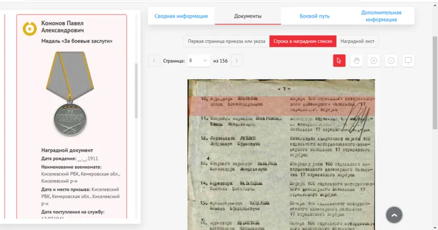Click the highlighted row 10 in scanned document
The height and width of the screenshot is (230, 438).
pyautogui.click(x=281, y=106)
